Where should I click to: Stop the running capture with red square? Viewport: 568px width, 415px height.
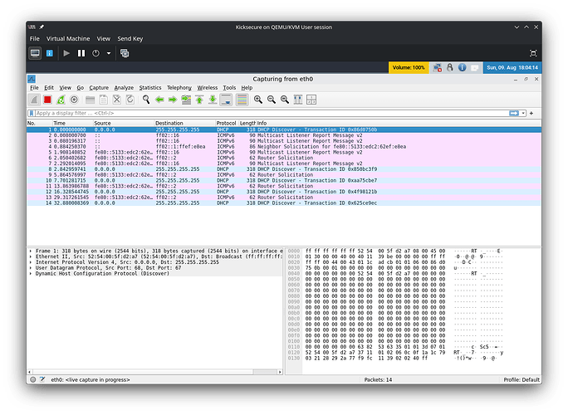[x=47, y=100]
